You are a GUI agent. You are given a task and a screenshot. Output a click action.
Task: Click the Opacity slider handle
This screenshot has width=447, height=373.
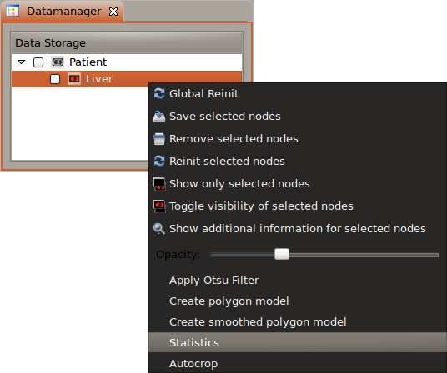[282, 254]
